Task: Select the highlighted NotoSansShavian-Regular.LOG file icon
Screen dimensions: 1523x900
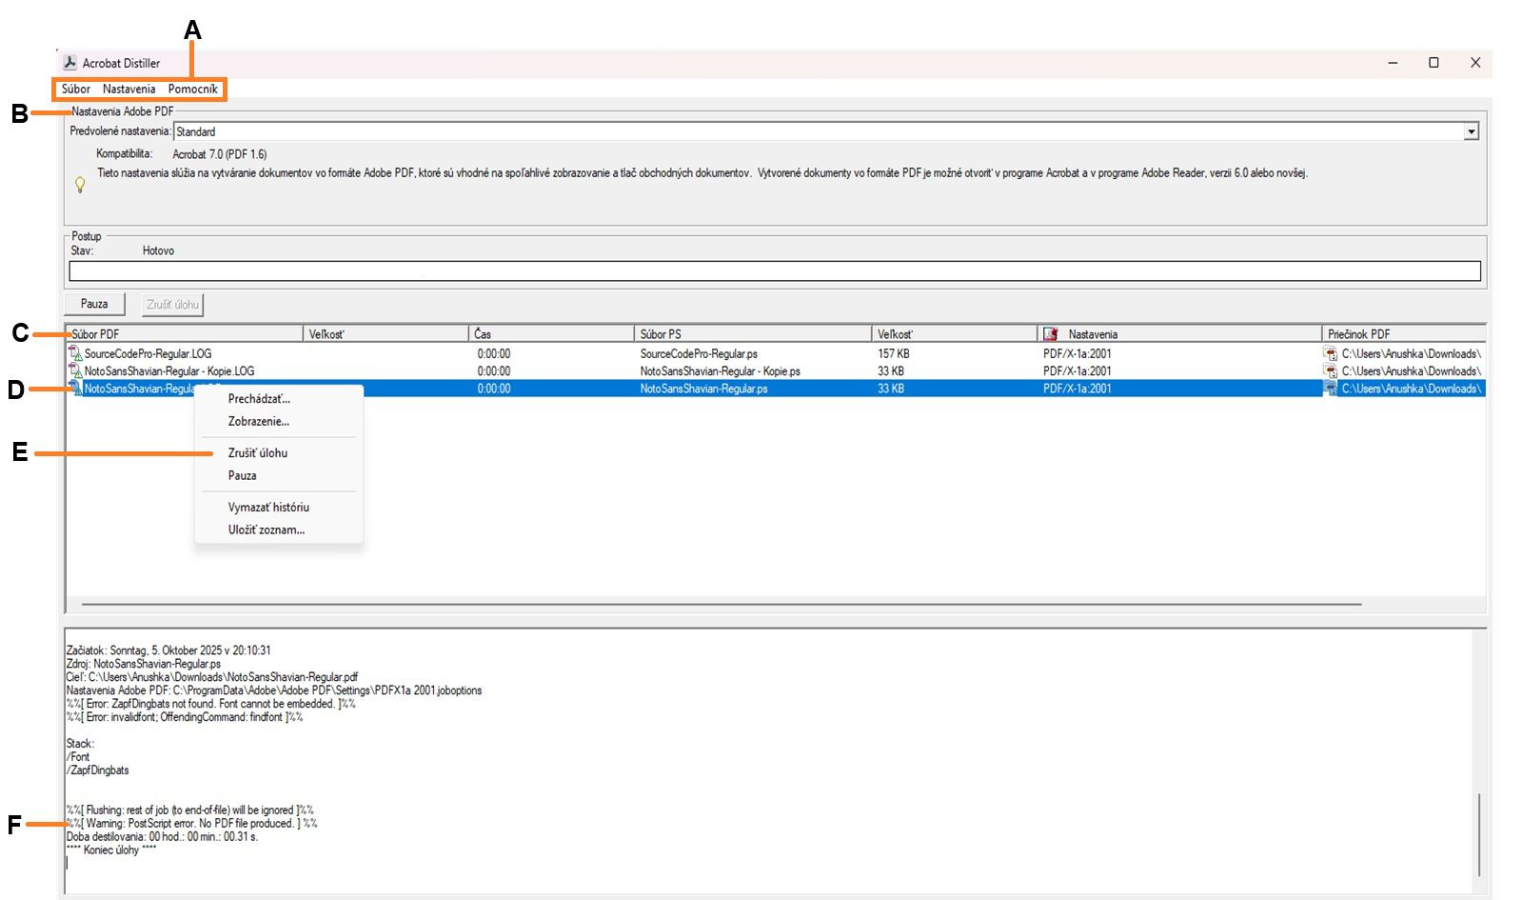Action: 76,389
